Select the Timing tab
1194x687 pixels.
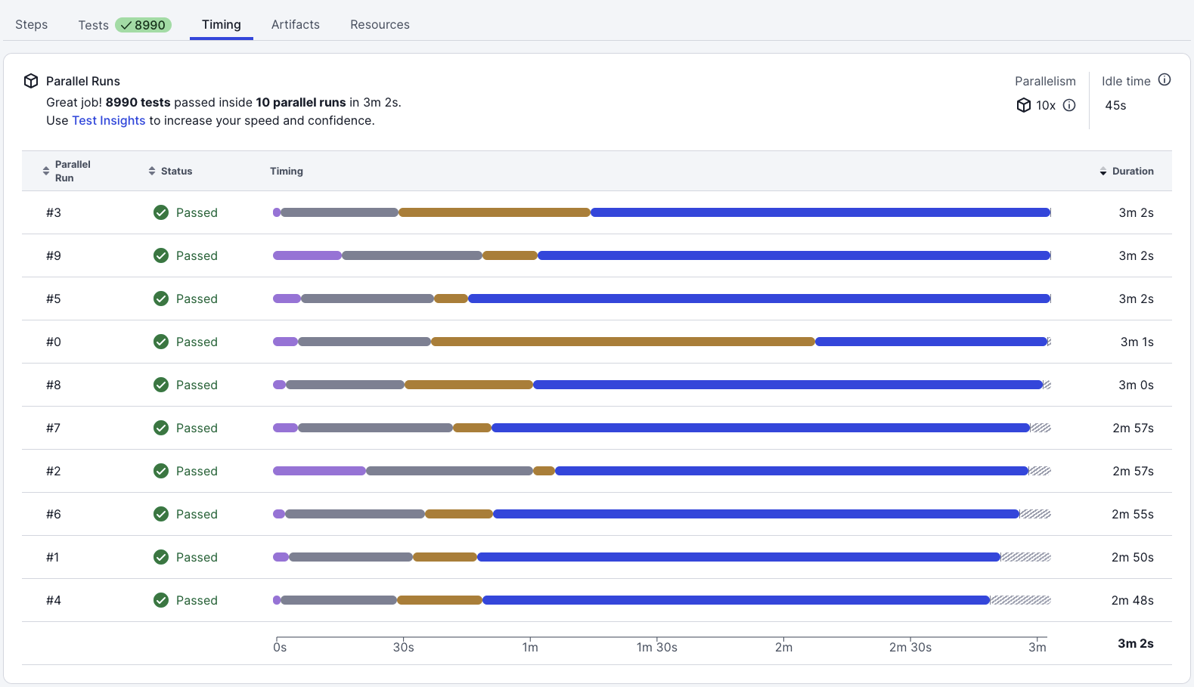click(222, 24)
